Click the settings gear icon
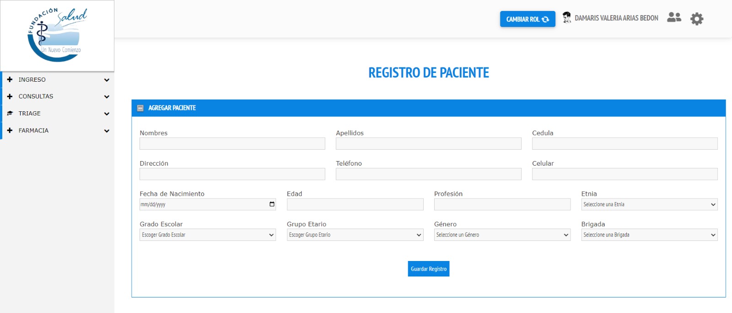This screenshot has height=313, width=732. coord(696,19)
